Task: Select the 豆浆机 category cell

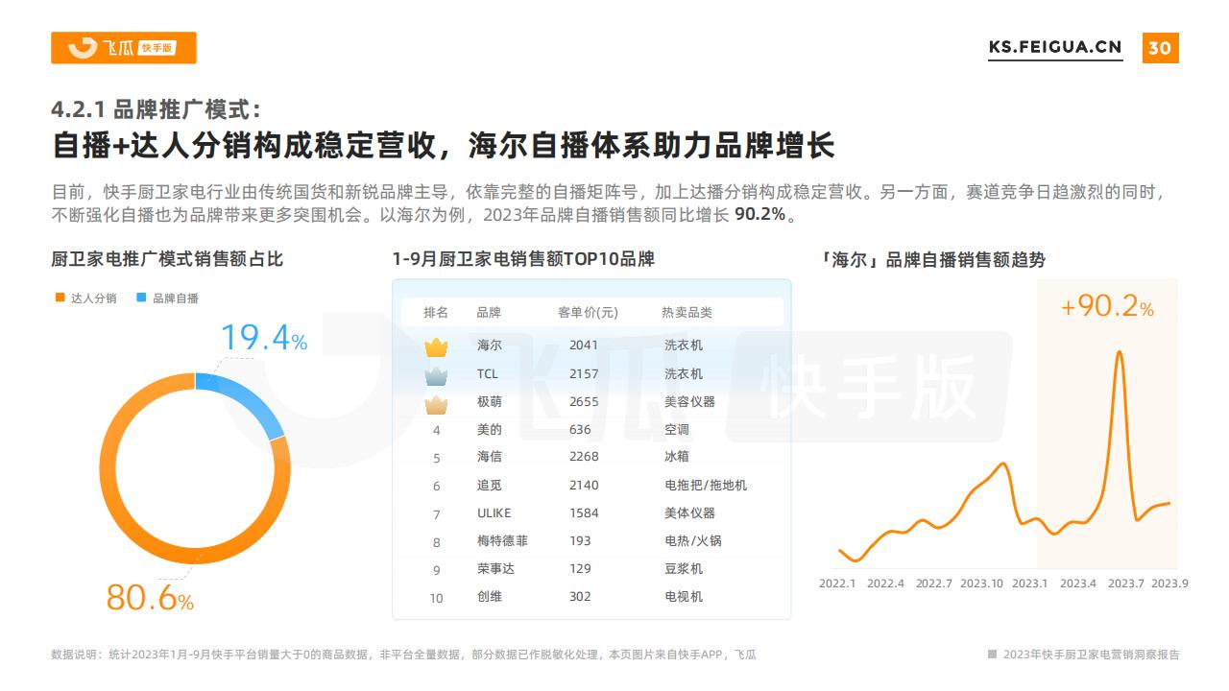Action: click(684, 569)
